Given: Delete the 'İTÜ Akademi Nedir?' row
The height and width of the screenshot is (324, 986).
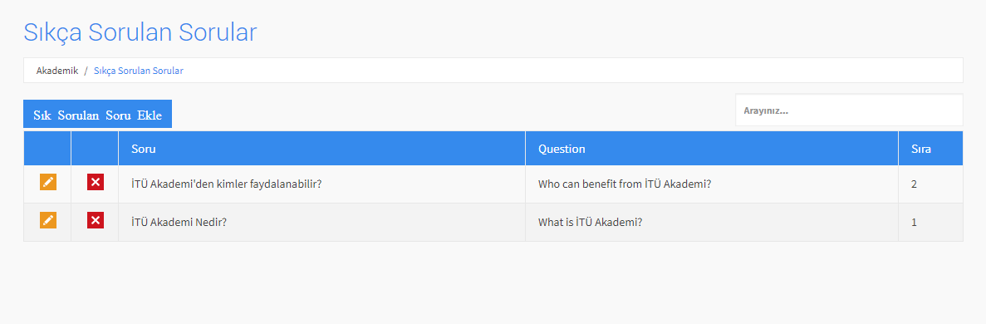Looking at the screenshot, I should coord(96,220).
